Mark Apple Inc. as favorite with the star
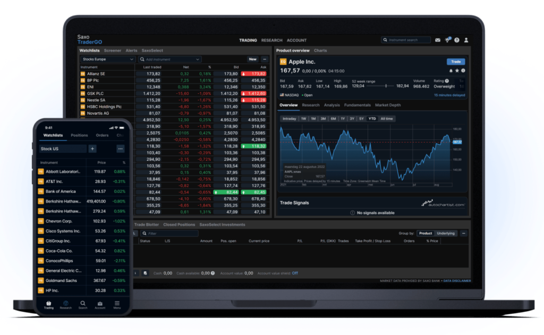544x335 pixels. 457,70
